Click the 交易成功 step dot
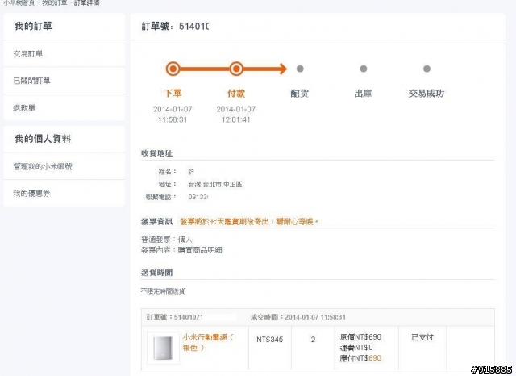This screenshot has width=516, height=376. (427, 69)
